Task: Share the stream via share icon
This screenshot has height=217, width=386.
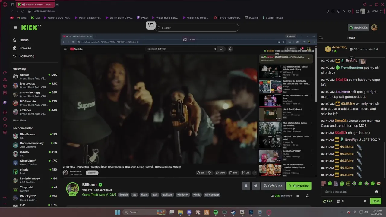Action: point(298,196)
